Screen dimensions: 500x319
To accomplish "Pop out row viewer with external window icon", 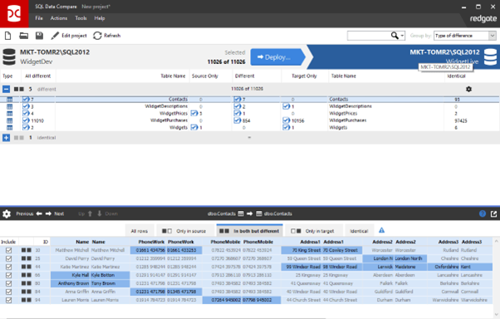I will tap(493, 213).
